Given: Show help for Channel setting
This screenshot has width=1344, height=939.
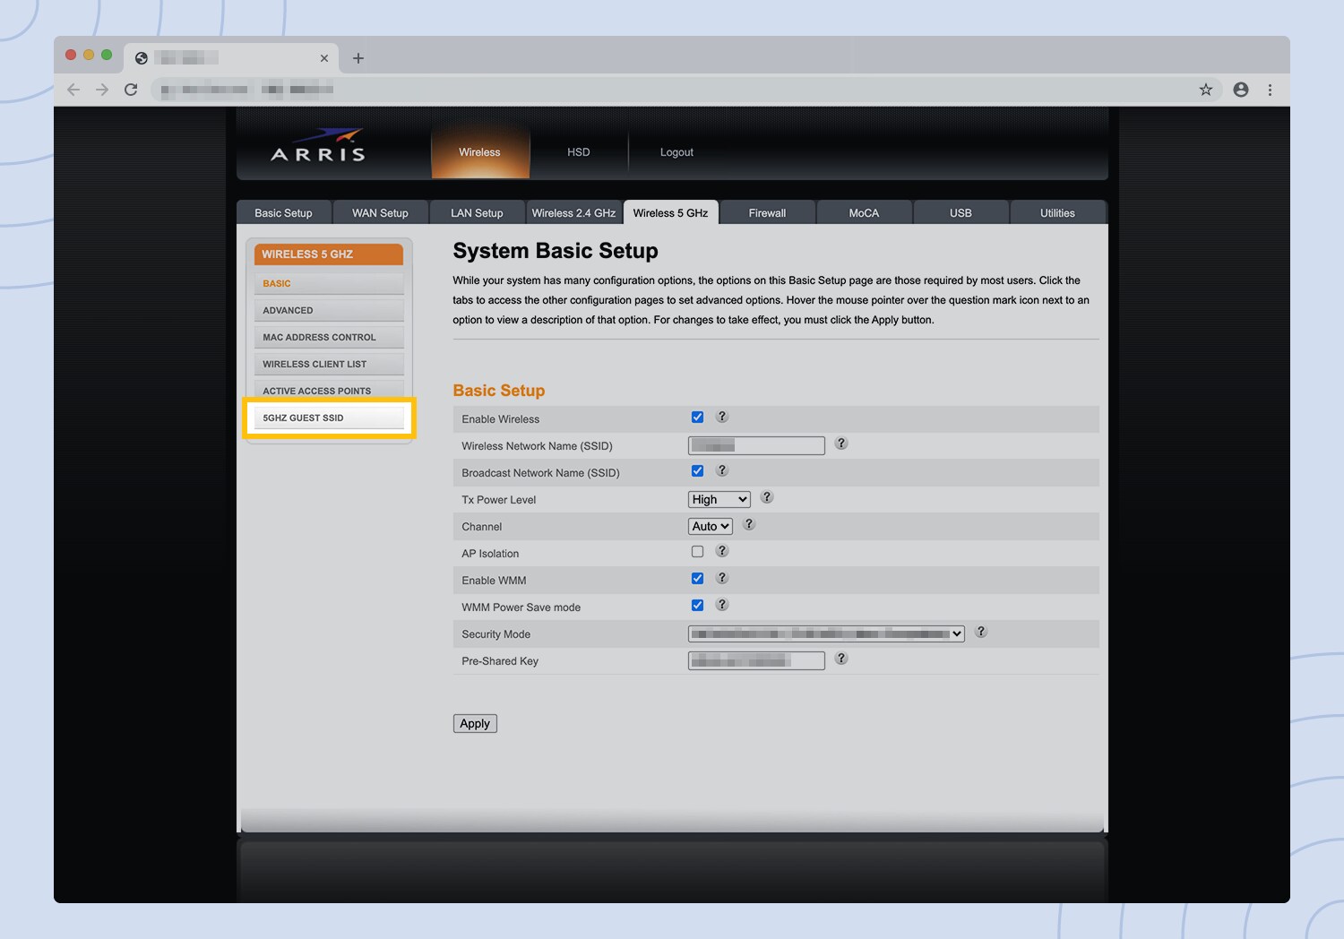Looking at the screenshot, I should click(749, 524).
